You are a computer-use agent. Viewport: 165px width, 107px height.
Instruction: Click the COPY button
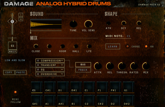click(x=9, y=72)
